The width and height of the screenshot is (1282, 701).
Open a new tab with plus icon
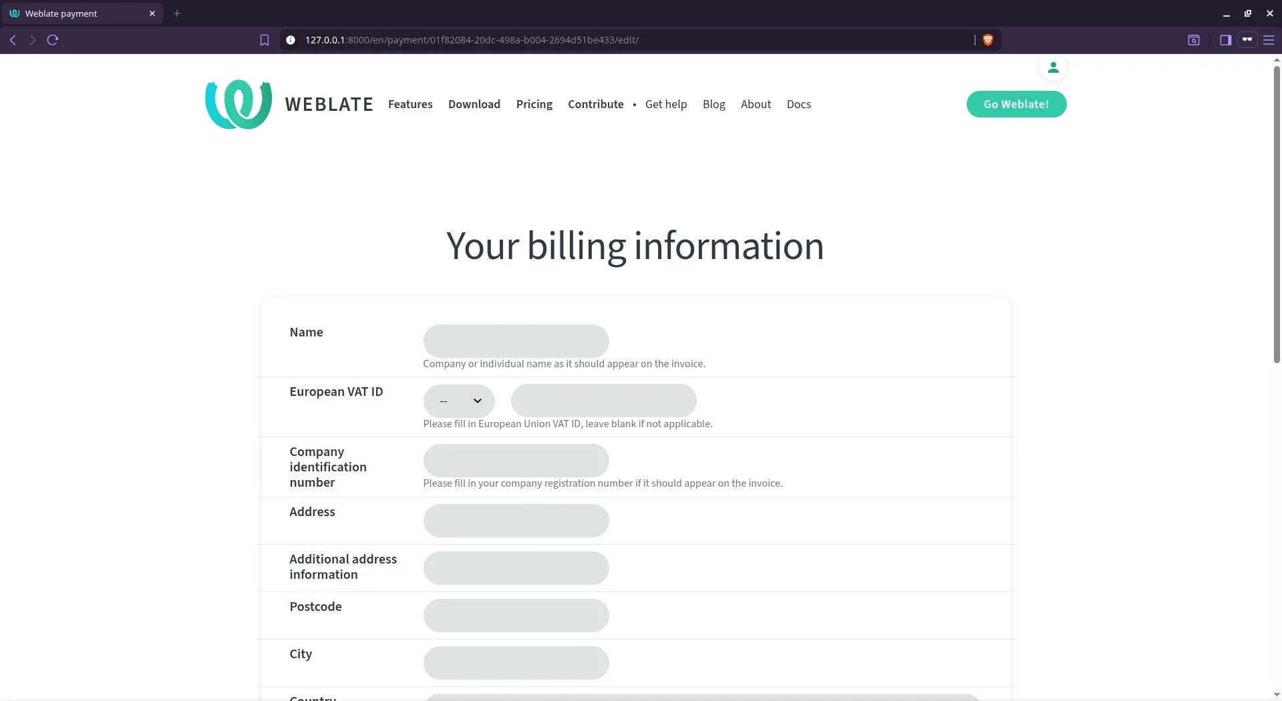(177, 13)
